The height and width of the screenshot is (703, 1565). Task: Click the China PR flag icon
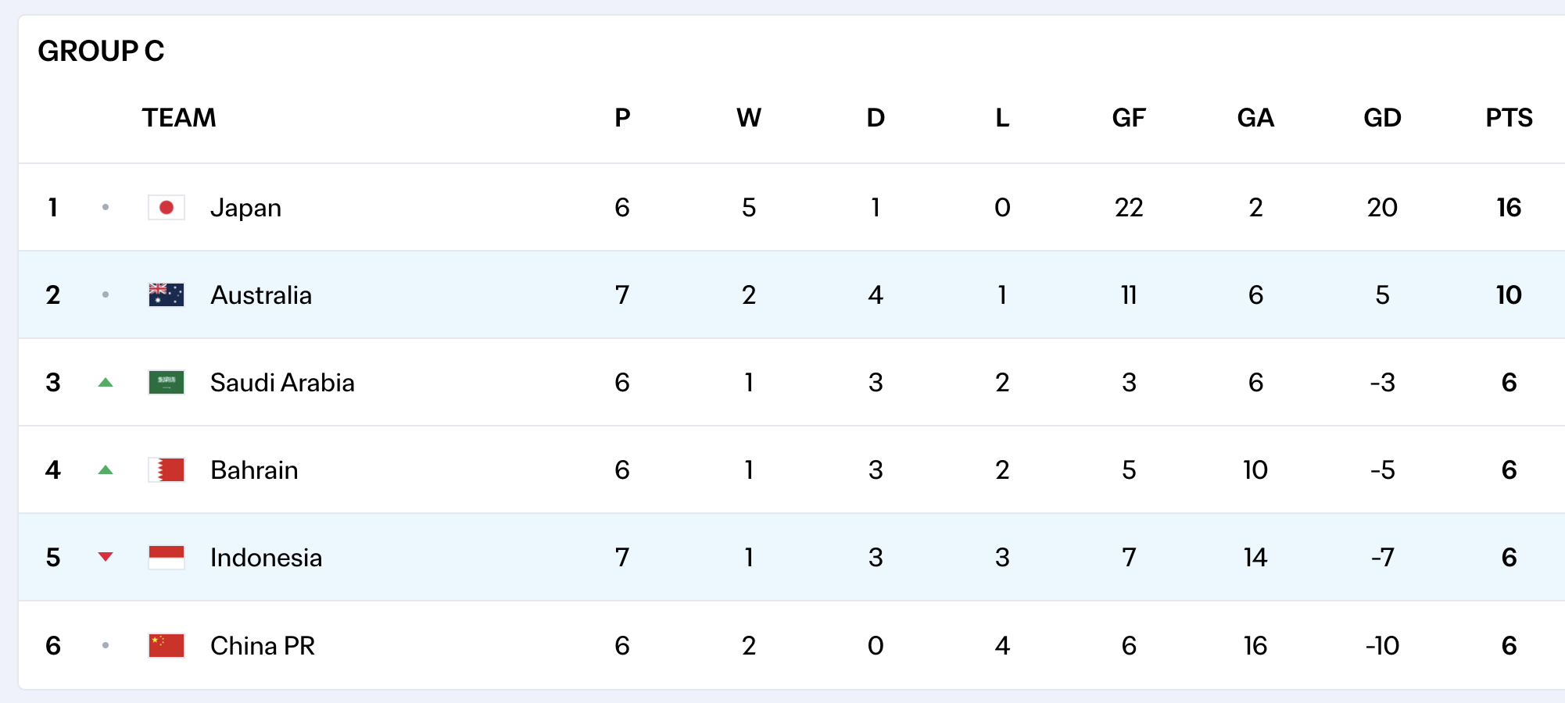click(x=167, y=646)
